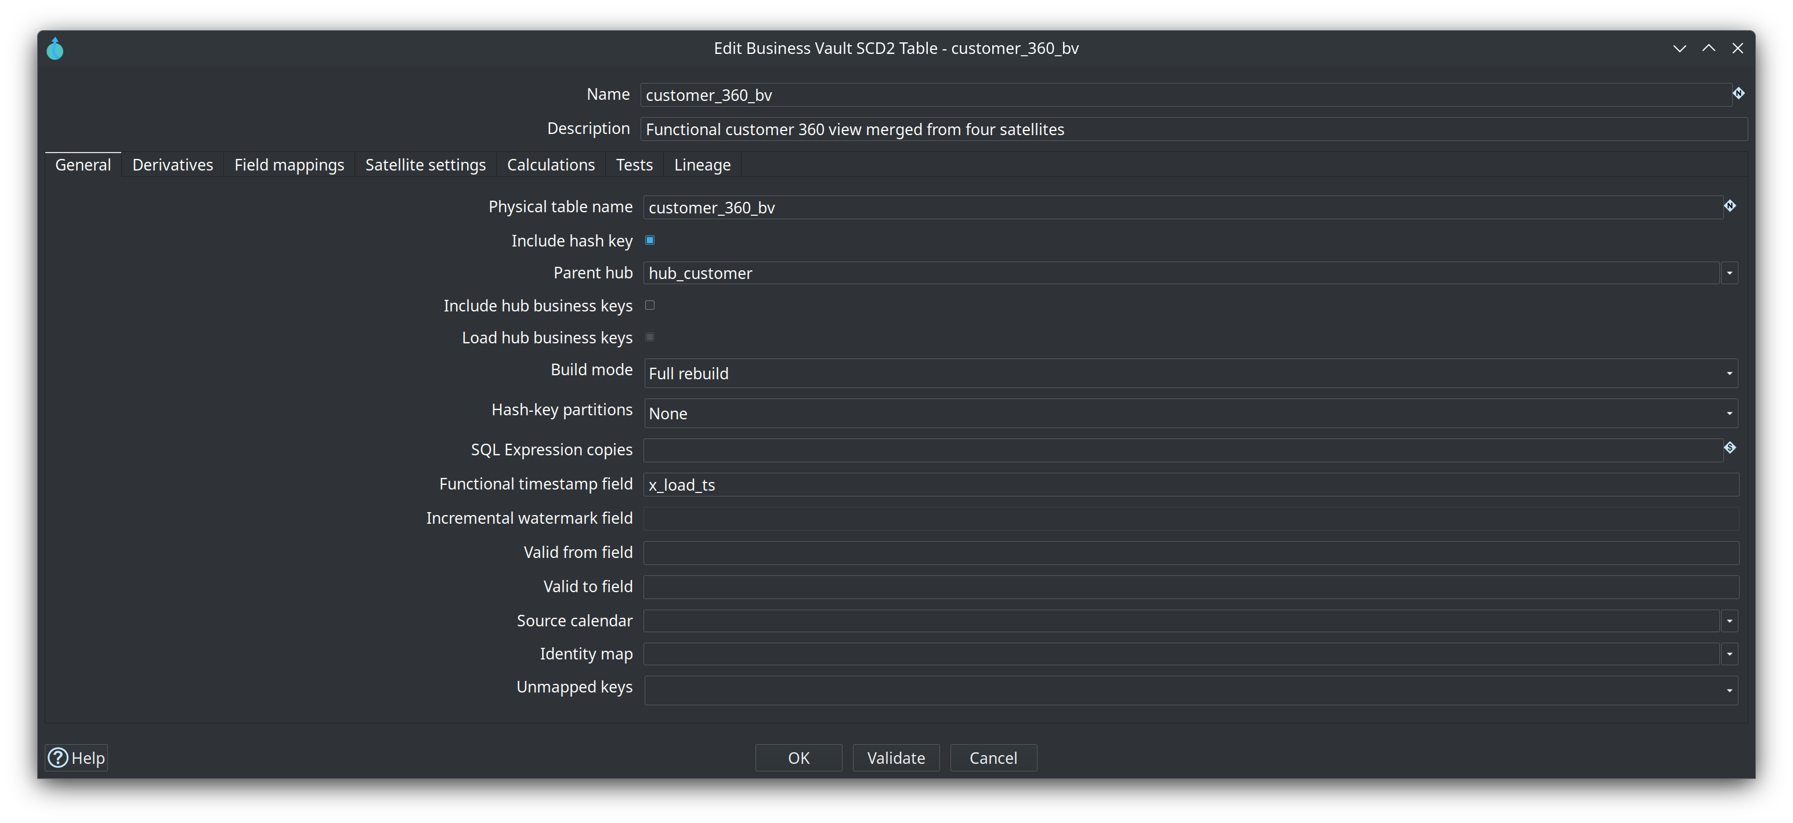The image size is (1793, 823).
Task: Go to the Satellite settings tab
Action: pyautogui.click(x=425, y=165)
